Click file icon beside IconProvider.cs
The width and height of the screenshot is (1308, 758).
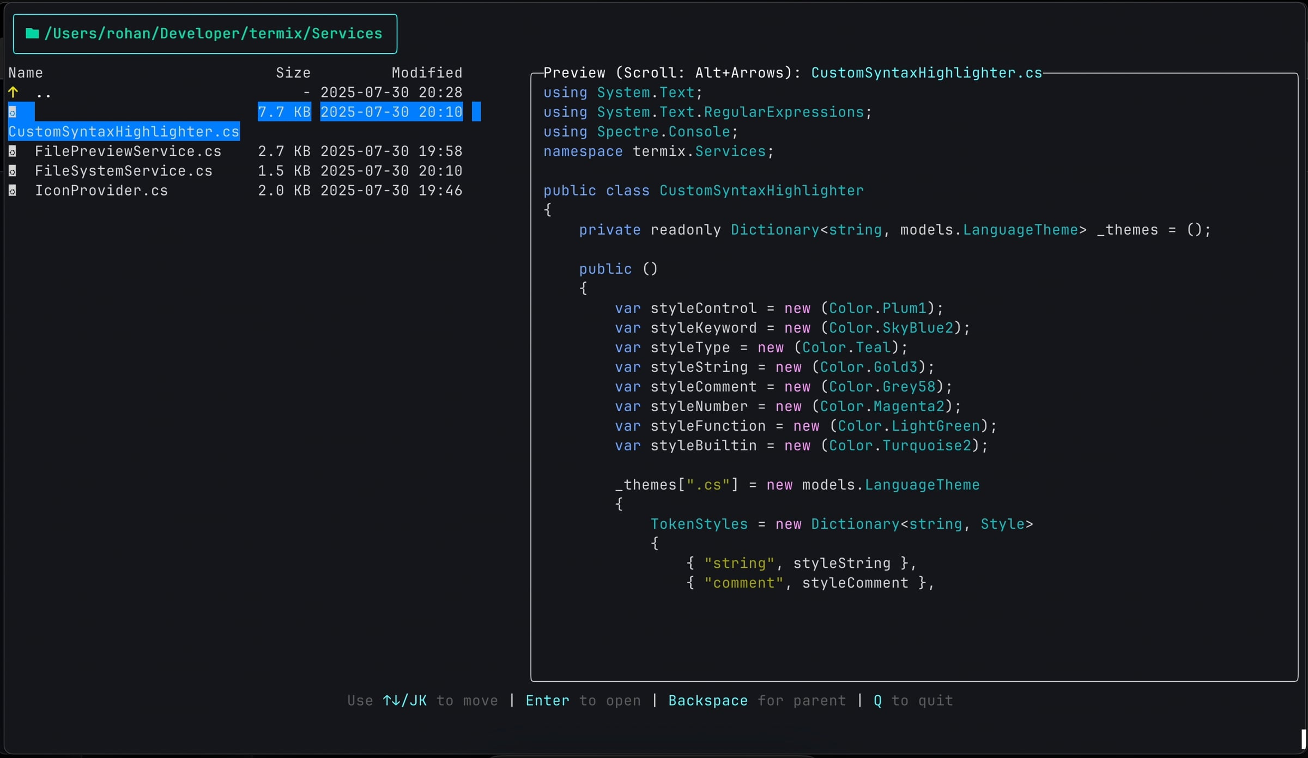pos(13,191)
